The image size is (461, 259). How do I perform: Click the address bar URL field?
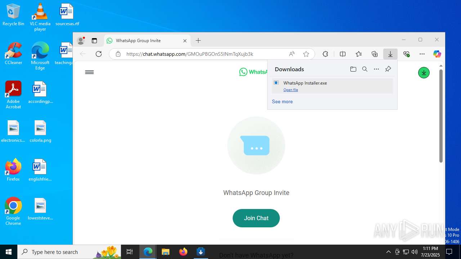(212, 54)
